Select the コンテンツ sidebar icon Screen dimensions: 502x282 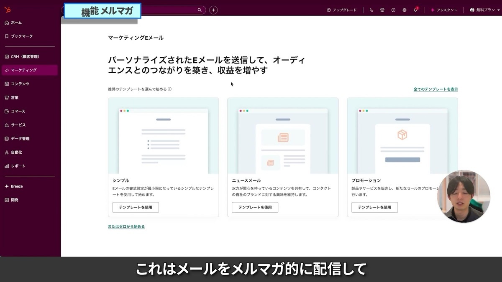6,84
